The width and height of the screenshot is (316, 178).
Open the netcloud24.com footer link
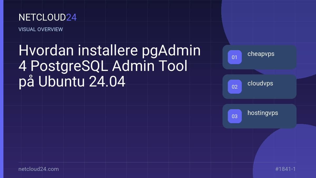click(39, 169)
